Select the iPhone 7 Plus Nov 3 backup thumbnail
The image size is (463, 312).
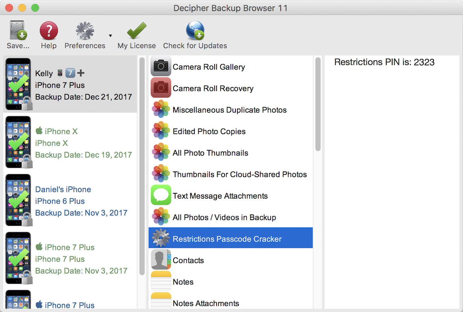[19, 258]
